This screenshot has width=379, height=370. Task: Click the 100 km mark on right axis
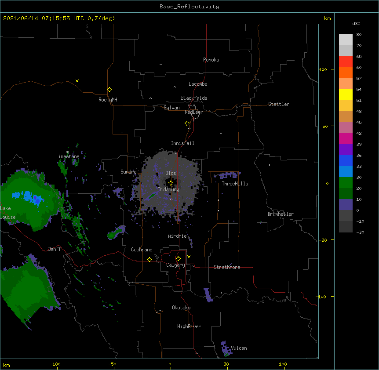(323, 69)
